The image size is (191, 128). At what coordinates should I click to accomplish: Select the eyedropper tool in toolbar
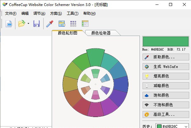[50, 23]
